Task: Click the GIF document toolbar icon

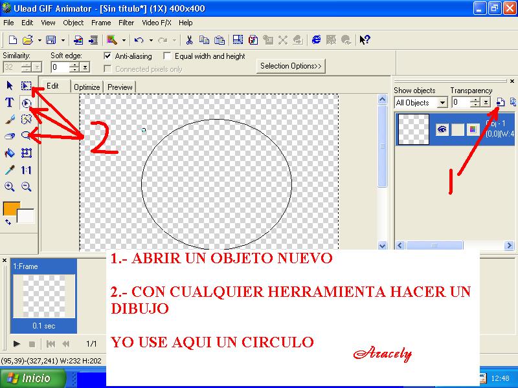Action: (253, 40)
